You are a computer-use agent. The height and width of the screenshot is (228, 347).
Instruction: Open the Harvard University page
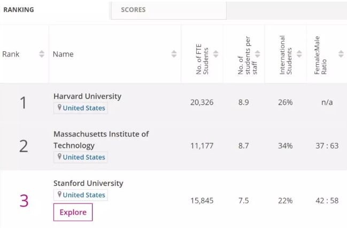coord(87,96)
